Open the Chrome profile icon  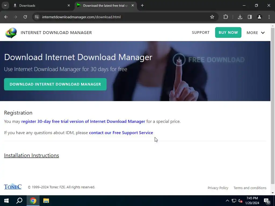pyautogui.click(x=259, y=17)
